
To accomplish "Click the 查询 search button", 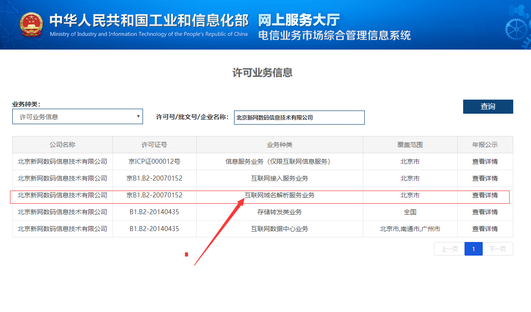I will pyautogui.click(x=488, y=106).
